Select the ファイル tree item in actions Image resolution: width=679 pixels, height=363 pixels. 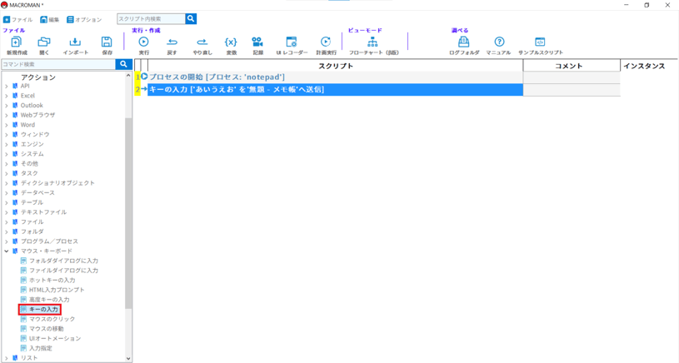point(32,222)
